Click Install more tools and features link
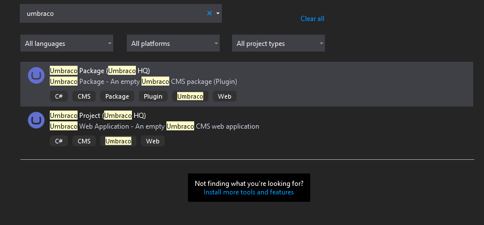484x225 pixels. [249, 192]
